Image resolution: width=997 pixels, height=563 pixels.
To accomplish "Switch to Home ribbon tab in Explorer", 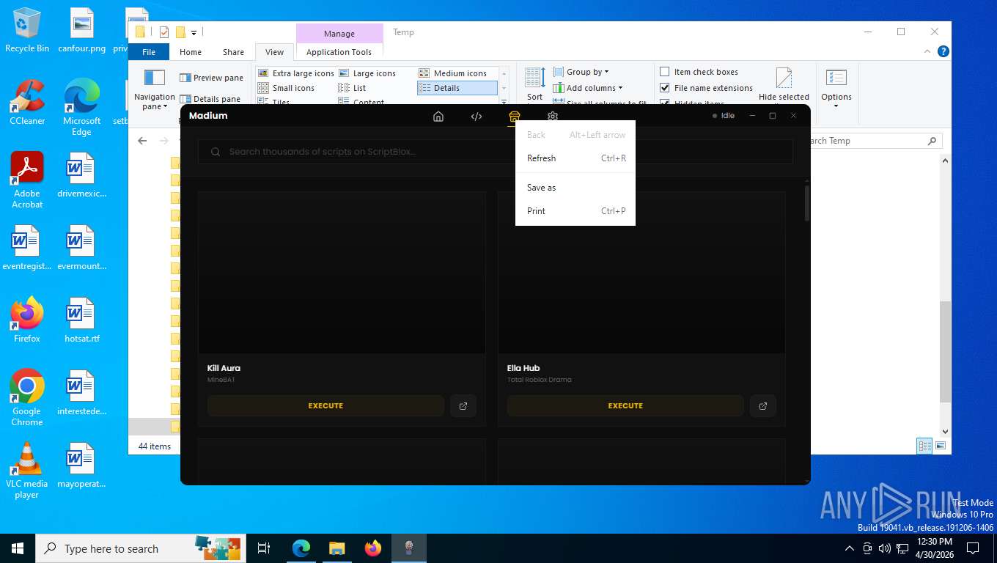I will (191, 52).
